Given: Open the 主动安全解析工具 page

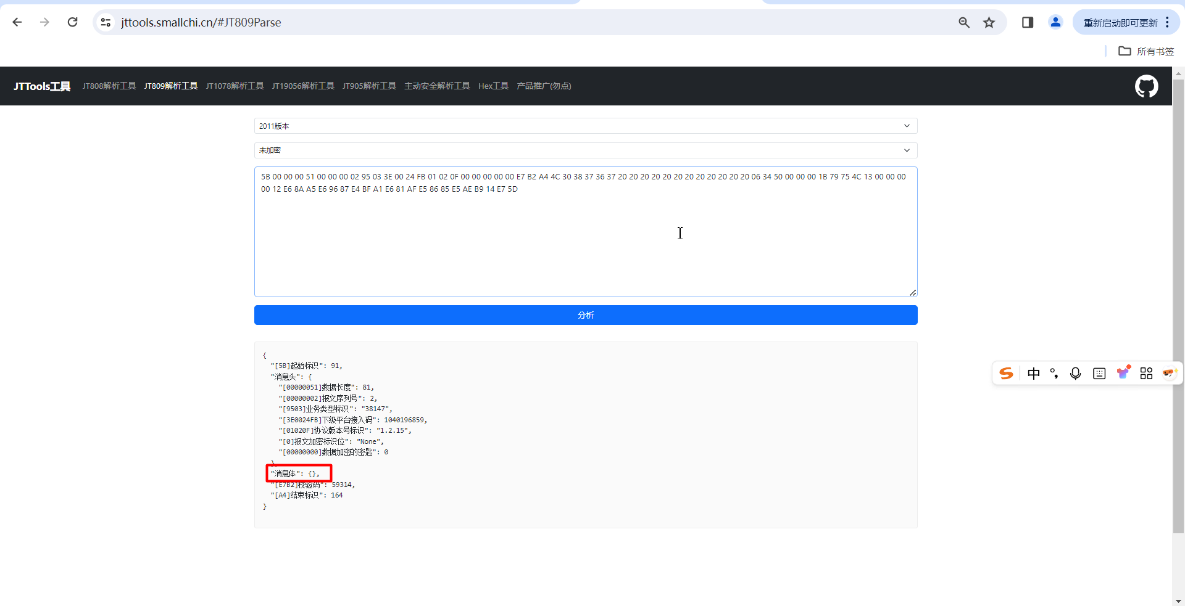Looking at the screenshot, I should pyautogui.click(x=437, y=86).
